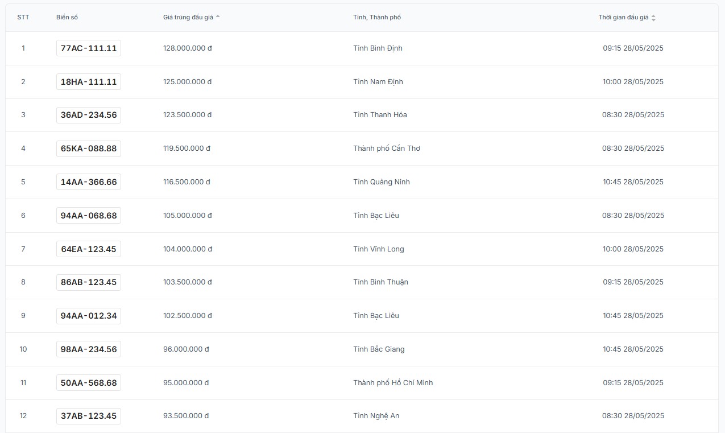Image resolution: width=725 pixels, height=433 pixels.
Task: Click the STT column header
Action: (x=23, y=17)
